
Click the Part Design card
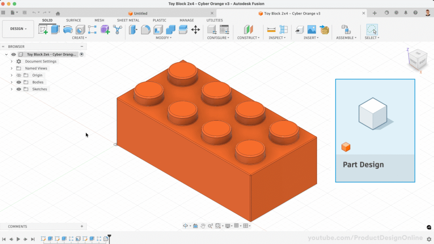375,130
